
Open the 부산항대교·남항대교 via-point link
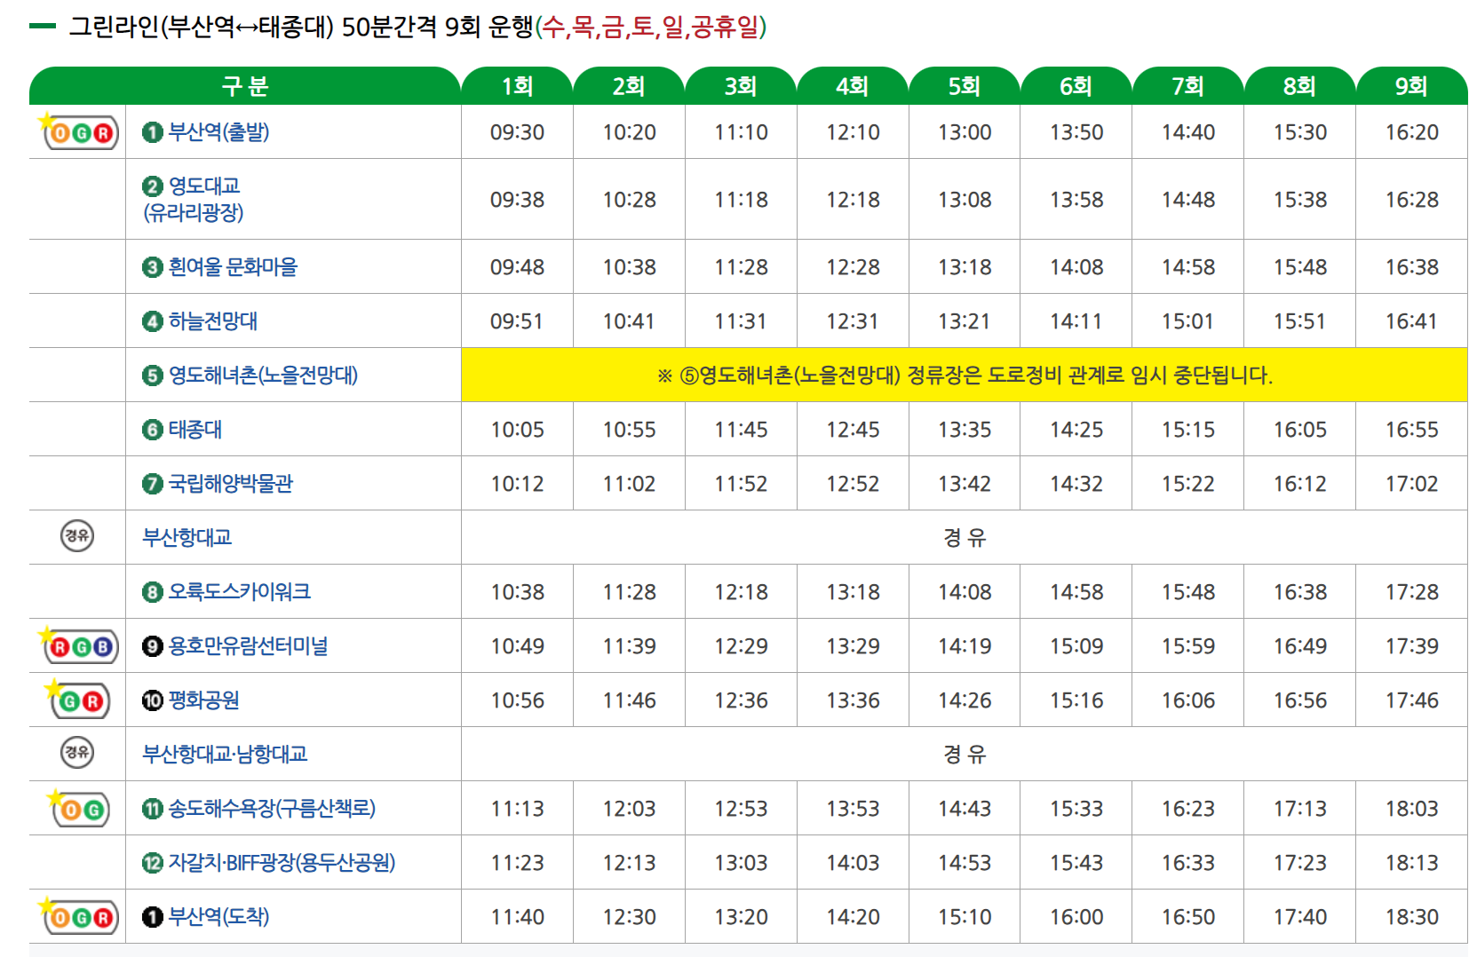coord(225,754)
